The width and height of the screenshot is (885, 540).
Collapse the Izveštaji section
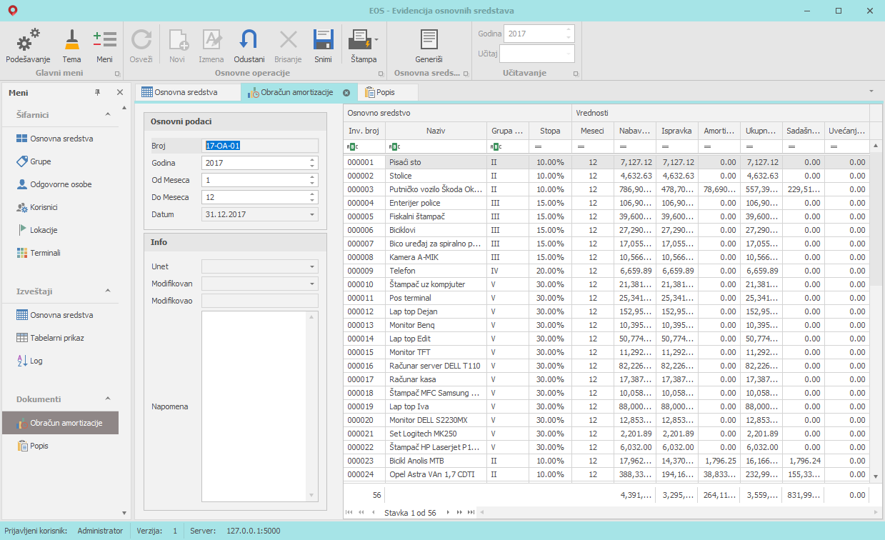tap(108, 291)
